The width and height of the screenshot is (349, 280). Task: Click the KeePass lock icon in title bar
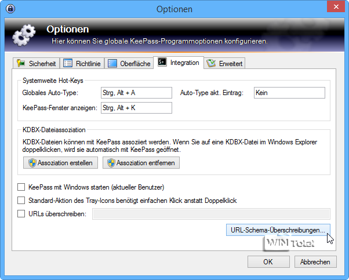pyautogui.click(x=10, y=9)
